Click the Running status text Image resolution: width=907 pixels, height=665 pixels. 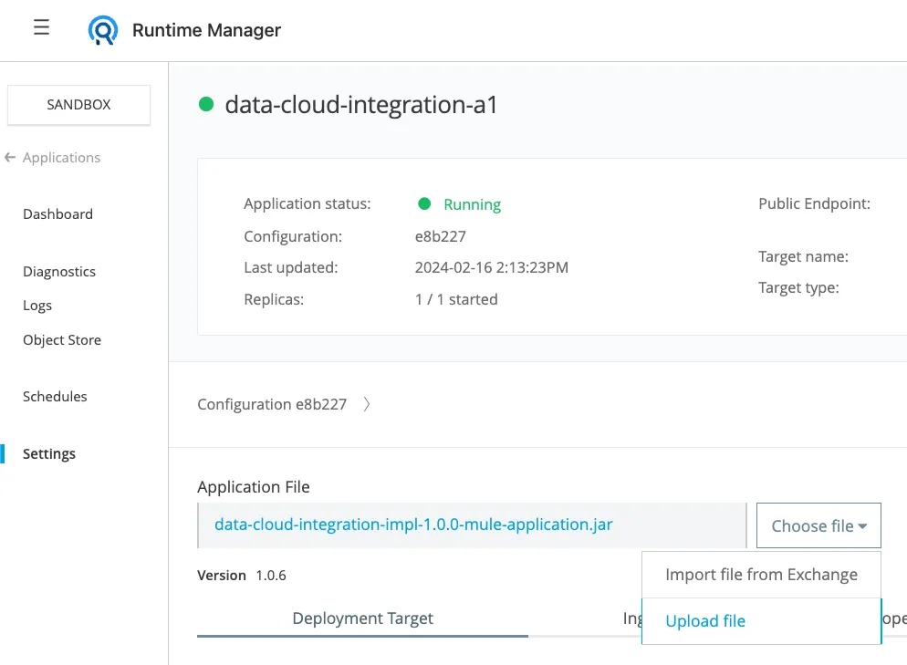(x=472, y=204)
